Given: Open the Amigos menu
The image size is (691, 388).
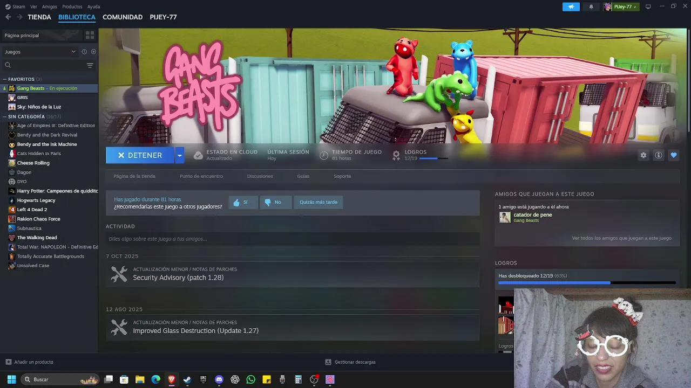Looking at the screenshot, I should click(x=50, y=6).
